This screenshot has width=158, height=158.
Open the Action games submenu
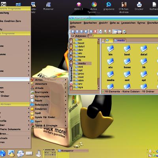tap(49, 80)
